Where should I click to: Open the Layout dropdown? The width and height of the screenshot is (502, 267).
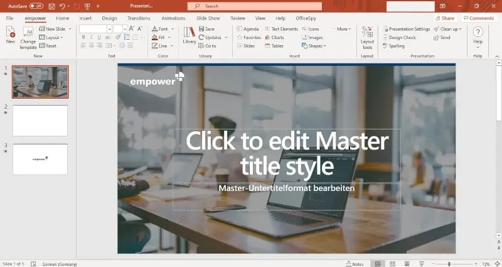pos(51,38)
